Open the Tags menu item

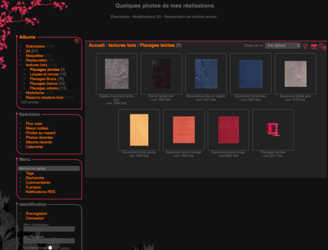pyautogui.click(x=30, y=173)
